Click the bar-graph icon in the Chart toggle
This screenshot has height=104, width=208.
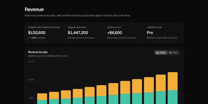158,53
